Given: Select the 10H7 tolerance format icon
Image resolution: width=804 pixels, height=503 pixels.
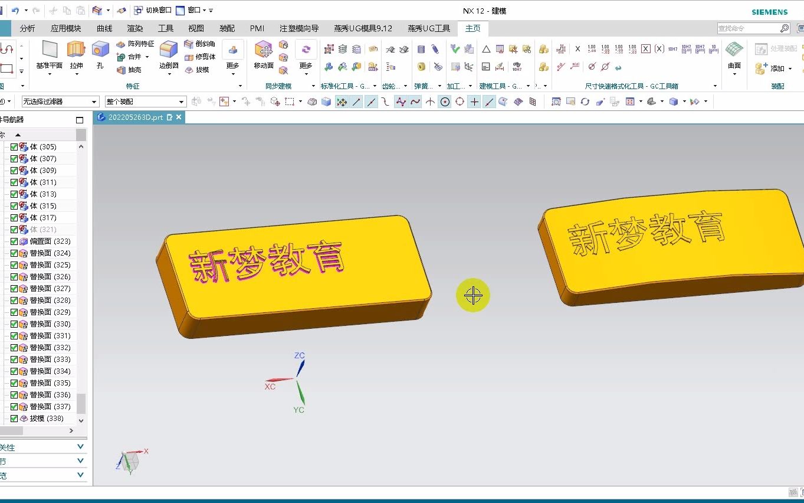Looking at the screenshot, I should coord(672,49).
